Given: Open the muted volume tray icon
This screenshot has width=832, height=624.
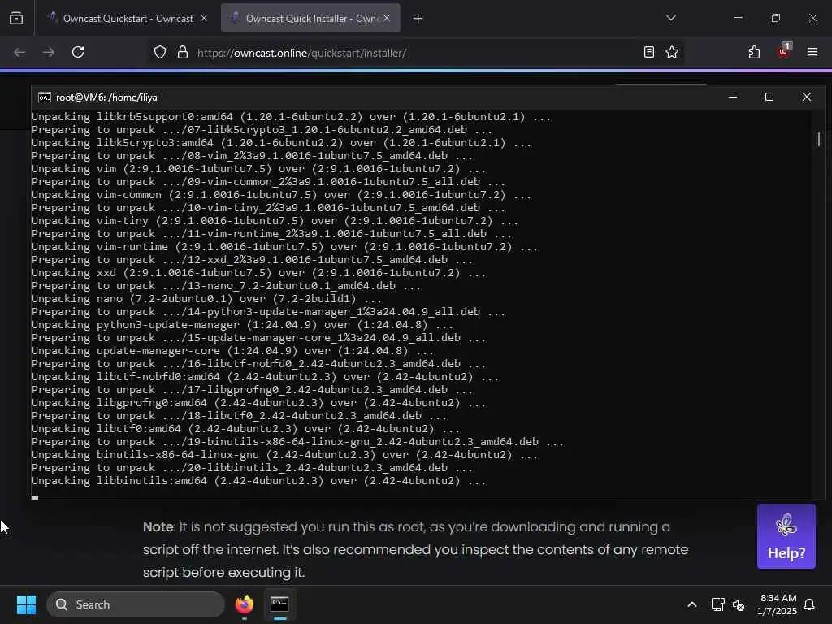Looking at the screenshot, I should click(739, 604).
